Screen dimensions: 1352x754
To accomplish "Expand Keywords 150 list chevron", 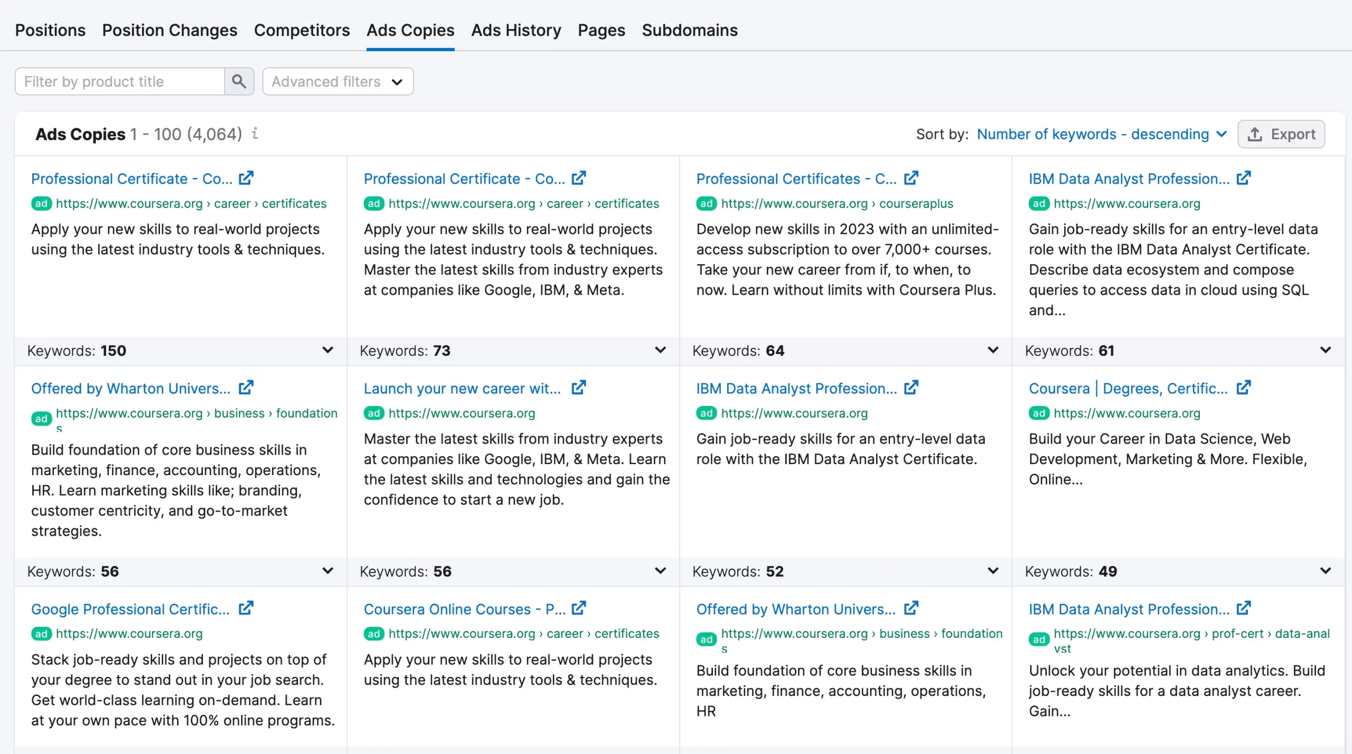I will 327,350.
